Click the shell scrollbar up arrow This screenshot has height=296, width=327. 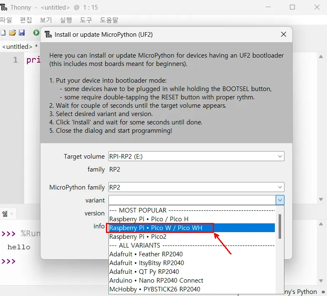321,224
